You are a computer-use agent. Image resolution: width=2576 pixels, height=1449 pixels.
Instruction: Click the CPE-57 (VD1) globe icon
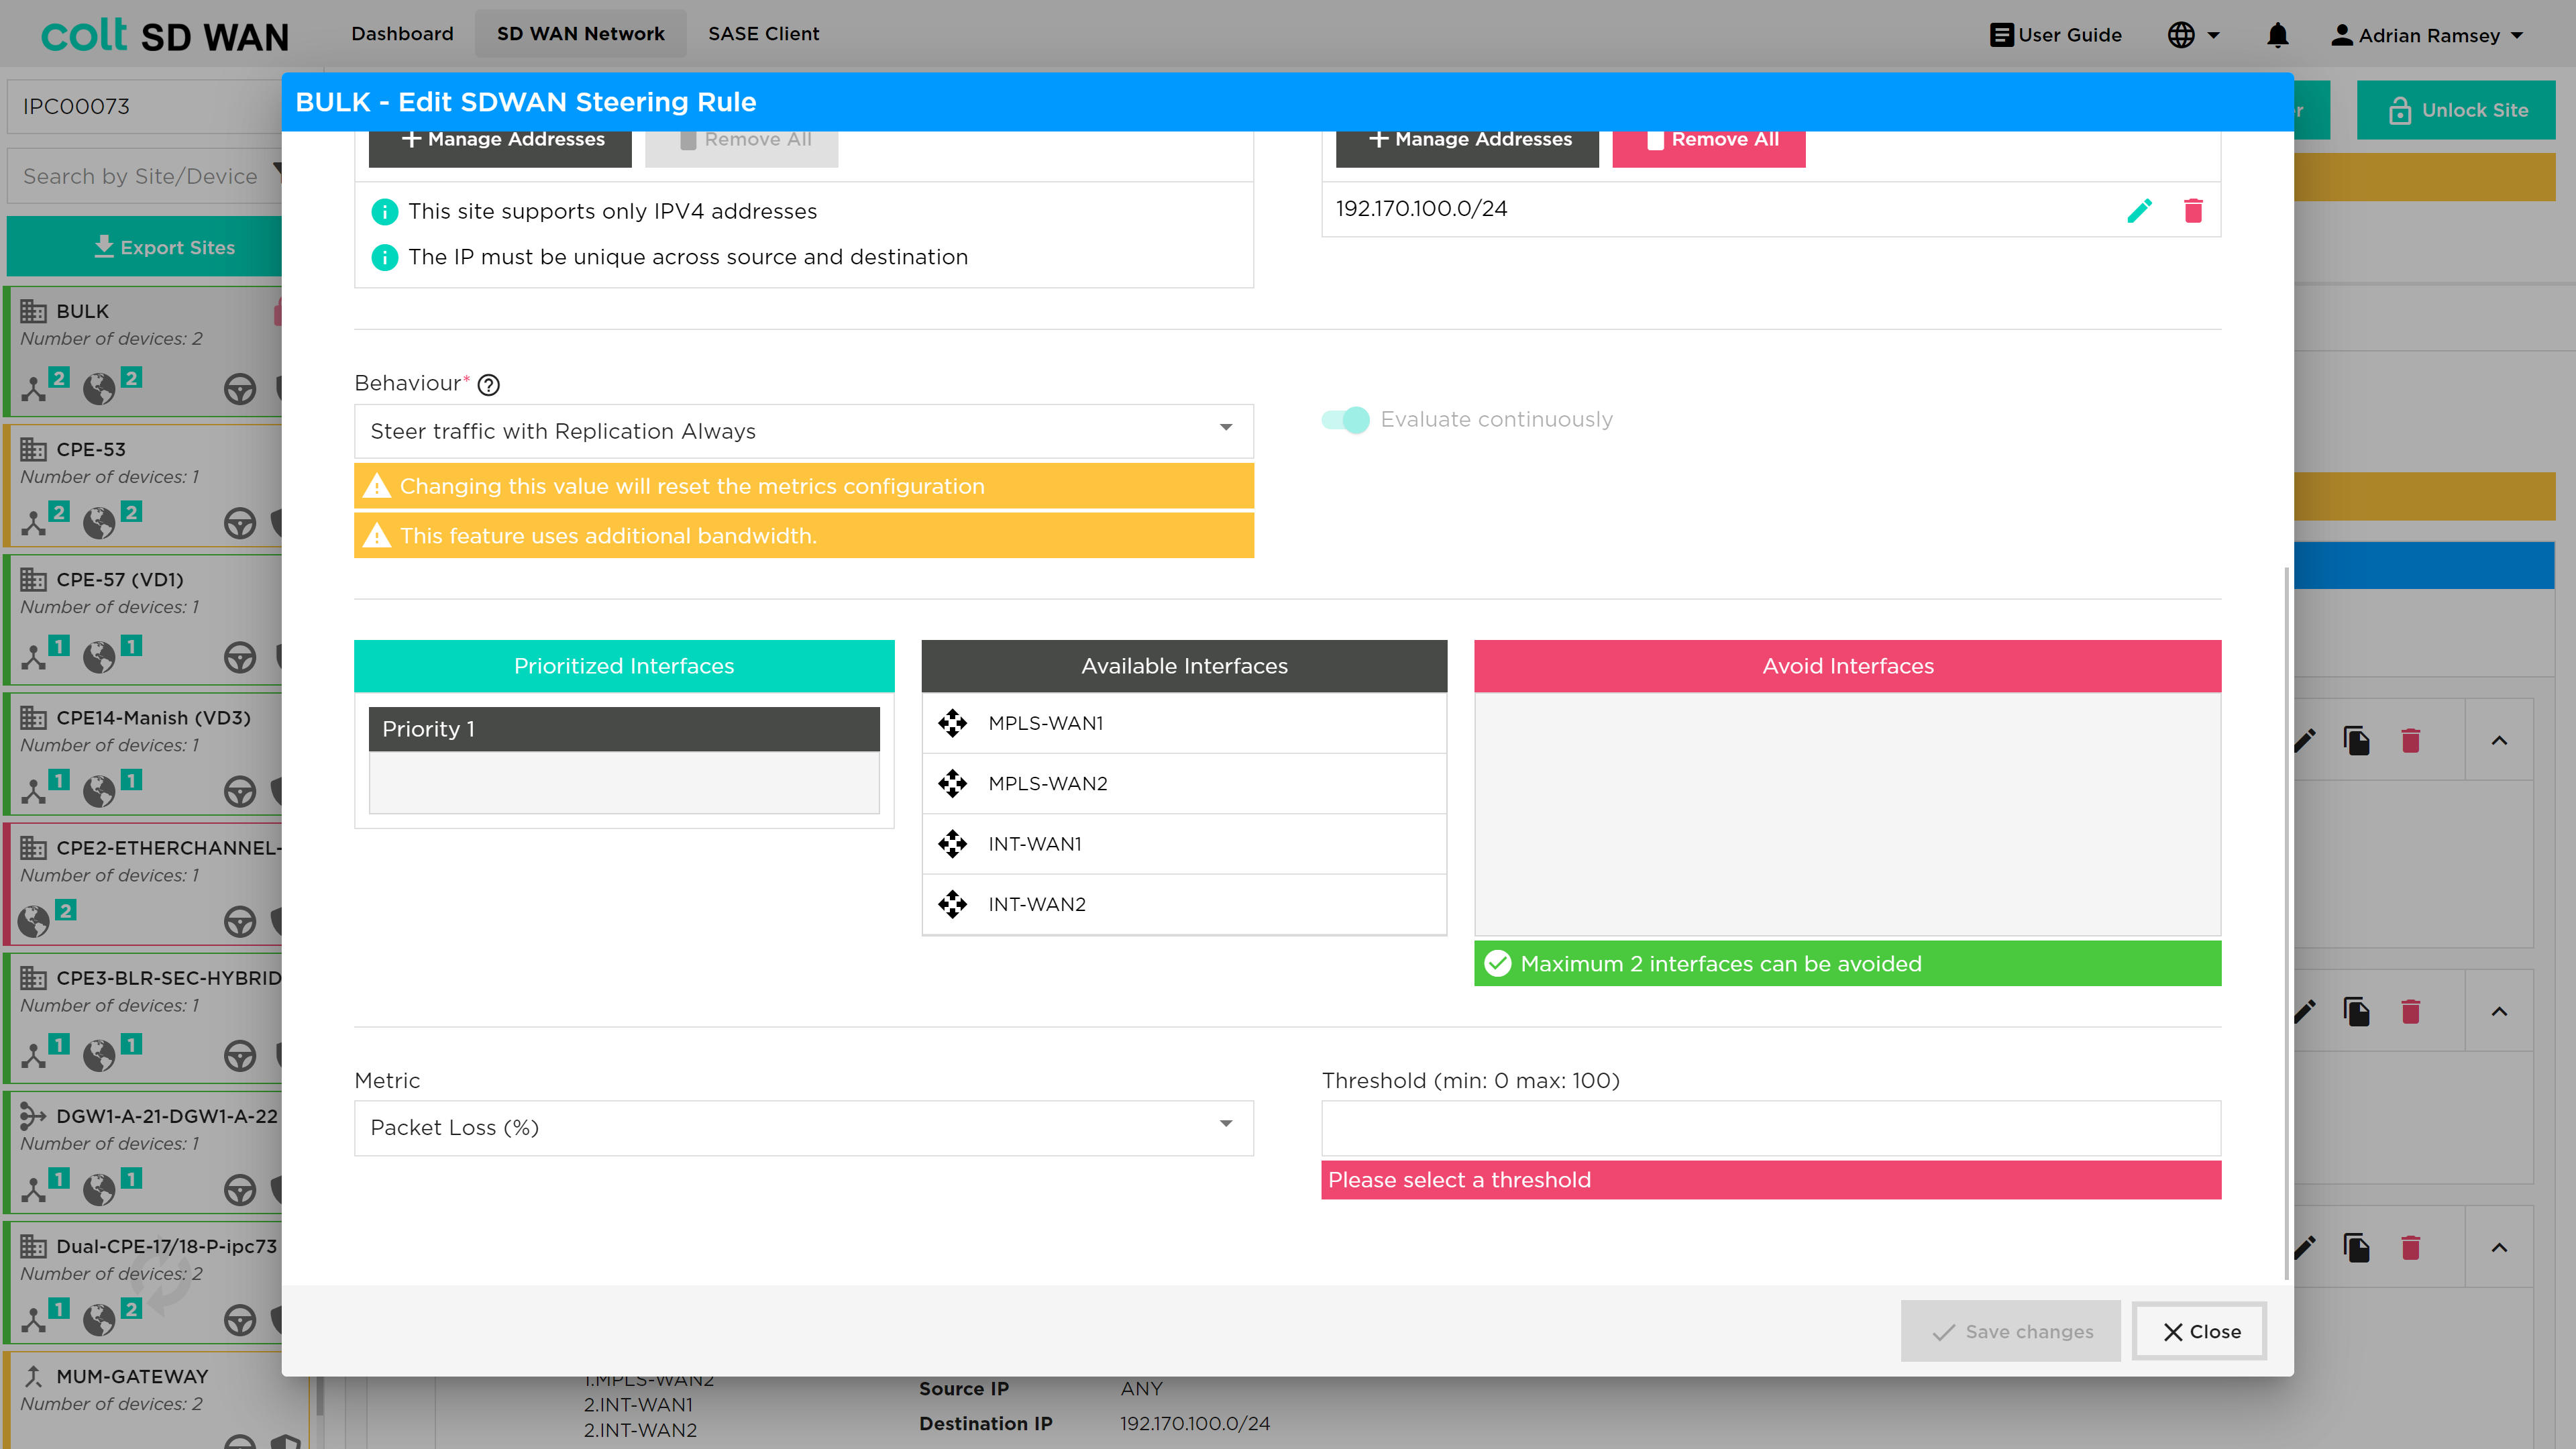(x=99, y=656)
